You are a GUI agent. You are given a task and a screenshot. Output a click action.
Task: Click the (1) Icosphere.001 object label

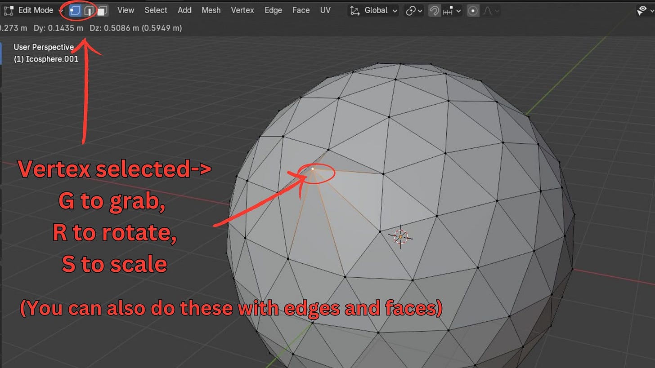click(x=46, y=58)
